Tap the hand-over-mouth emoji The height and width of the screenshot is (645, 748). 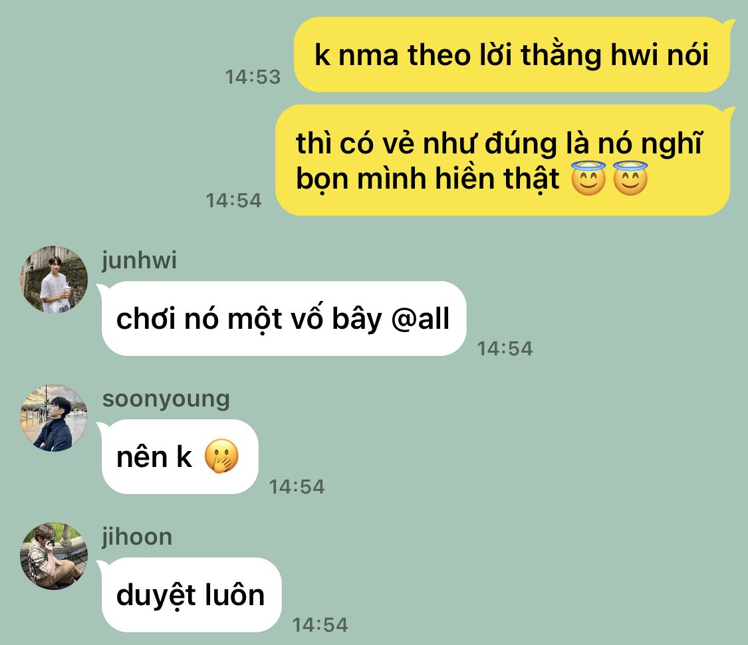pyautogui.click(x=221, y=457)
